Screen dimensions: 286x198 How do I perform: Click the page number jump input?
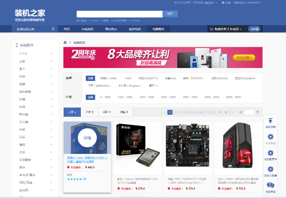click(x=249, y=112)
